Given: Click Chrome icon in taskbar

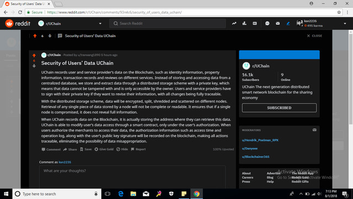Looking at the screenshot, I should click(196, 194).
